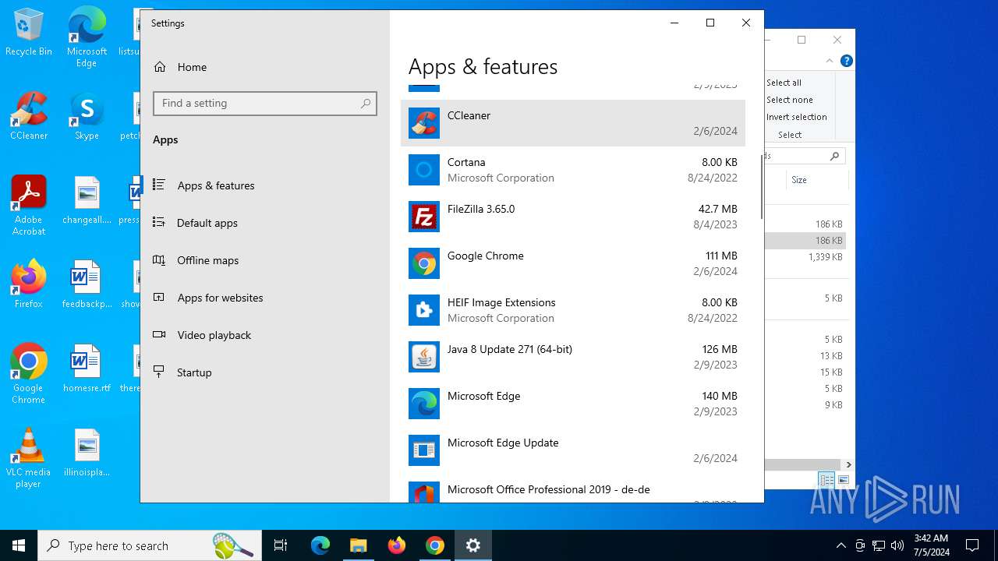Open Firefox from the taskbar
The height and width of the screenshot is (561, 998).
396,545
